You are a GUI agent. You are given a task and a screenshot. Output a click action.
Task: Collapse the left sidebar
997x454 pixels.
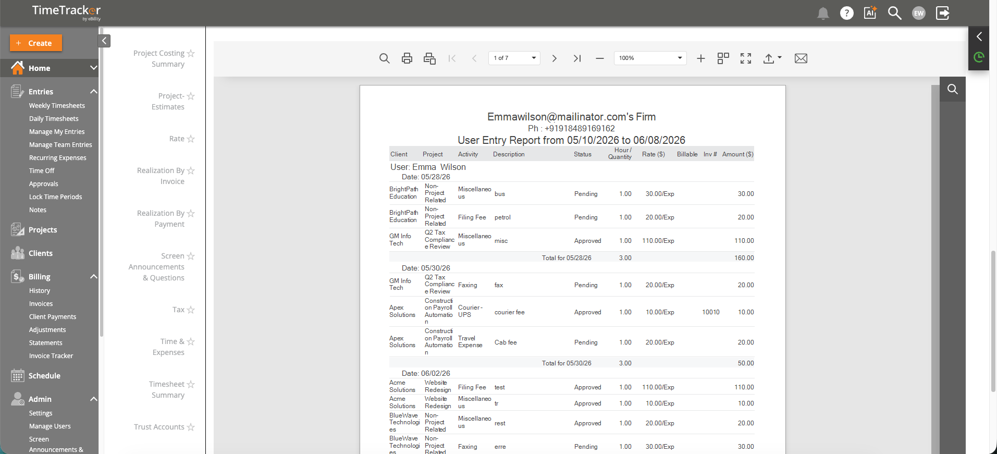[x=104, y=41]
